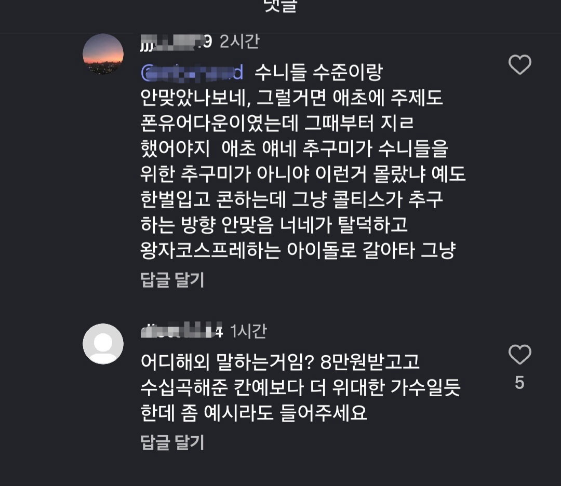
Task: Tap the line starting with 왕자코스프레하는
Action: 298,250
